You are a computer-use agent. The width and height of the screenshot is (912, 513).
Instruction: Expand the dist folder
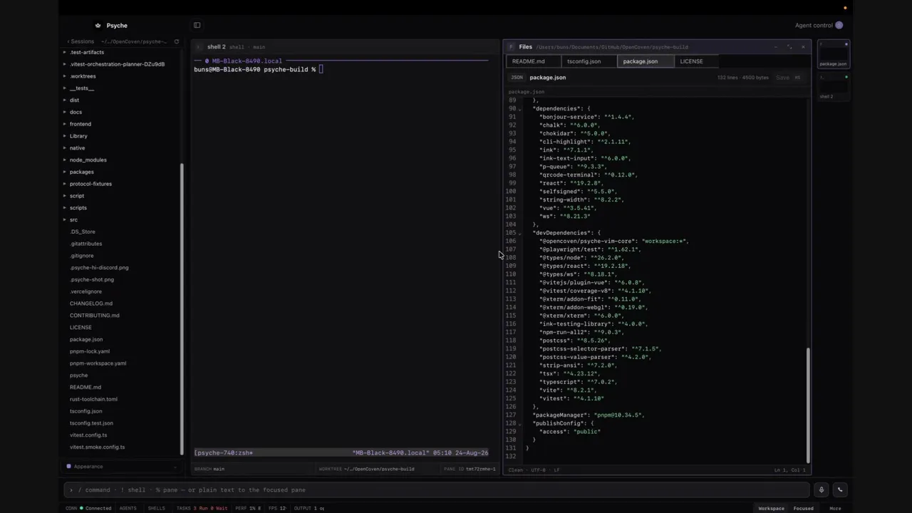pyautogui.click(x=64, y=100)
